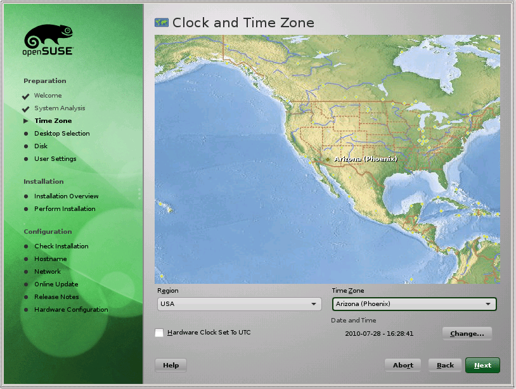Viewport: 516px width, 389px height.
Task: Click Change to edit the date and time
Action: pos(467,333)
